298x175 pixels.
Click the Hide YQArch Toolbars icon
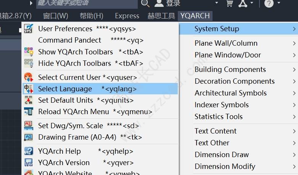coord(29,63)
